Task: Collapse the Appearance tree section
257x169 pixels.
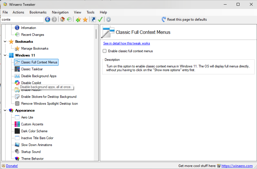Action: [5, 110]
